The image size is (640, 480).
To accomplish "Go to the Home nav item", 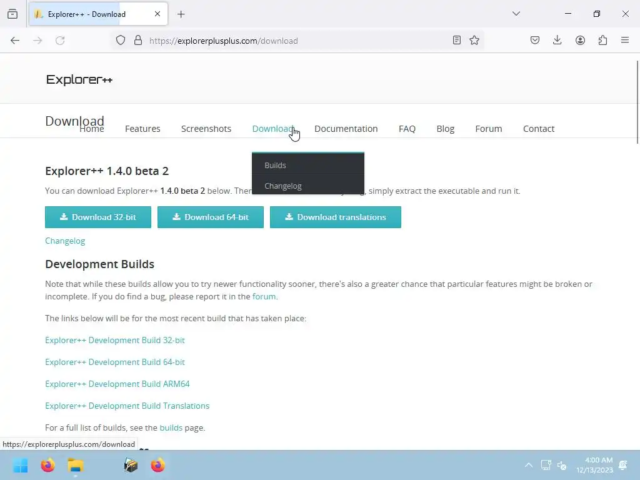I will (92, 129).
